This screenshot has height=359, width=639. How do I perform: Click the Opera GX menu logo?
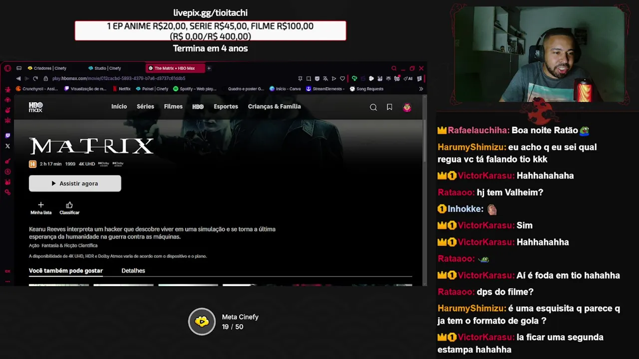tap(7, 68)
